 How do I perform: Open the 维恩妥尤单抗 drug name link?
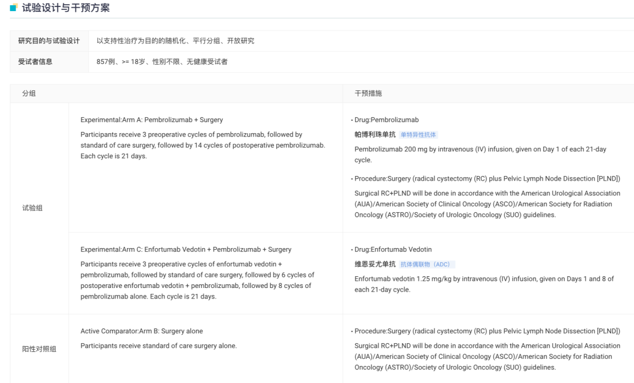[x=375, y=264]
